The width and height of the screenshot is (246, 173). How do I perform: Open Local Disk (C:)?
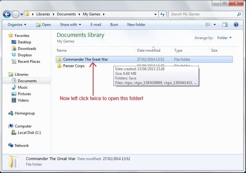click(29, 133)
